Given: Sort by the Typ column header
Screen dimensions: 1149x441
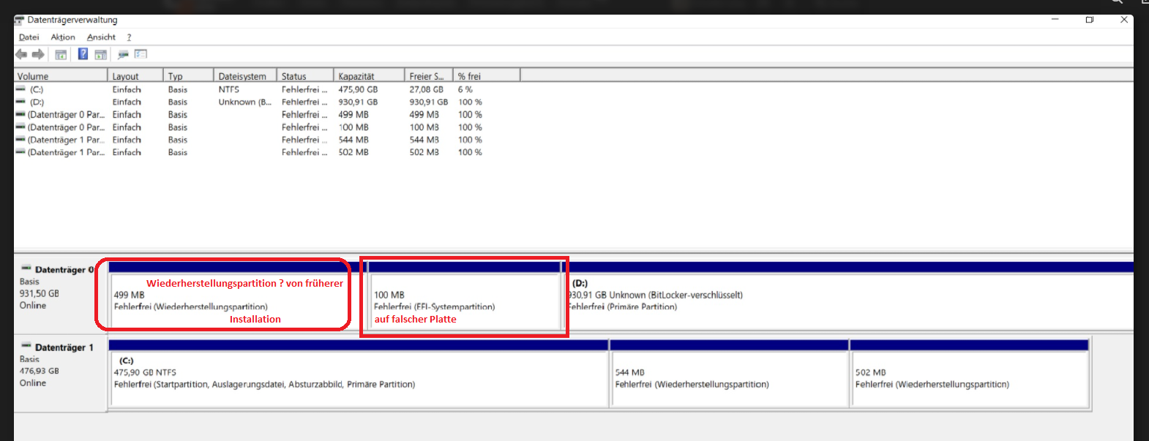Looking at the screenshot, I should tap(189, 76).
